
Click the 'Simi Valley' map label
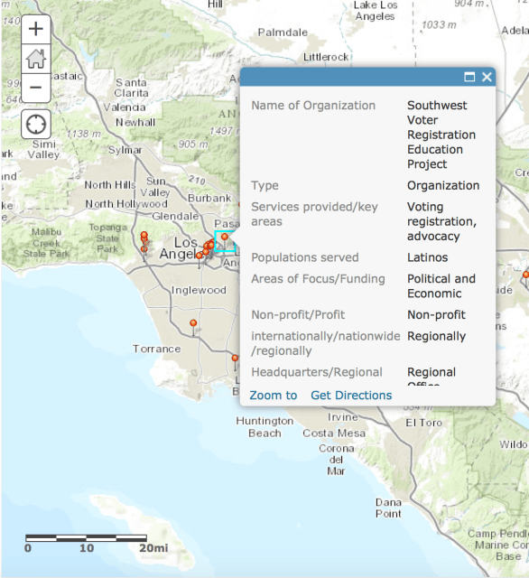point(44,149)
